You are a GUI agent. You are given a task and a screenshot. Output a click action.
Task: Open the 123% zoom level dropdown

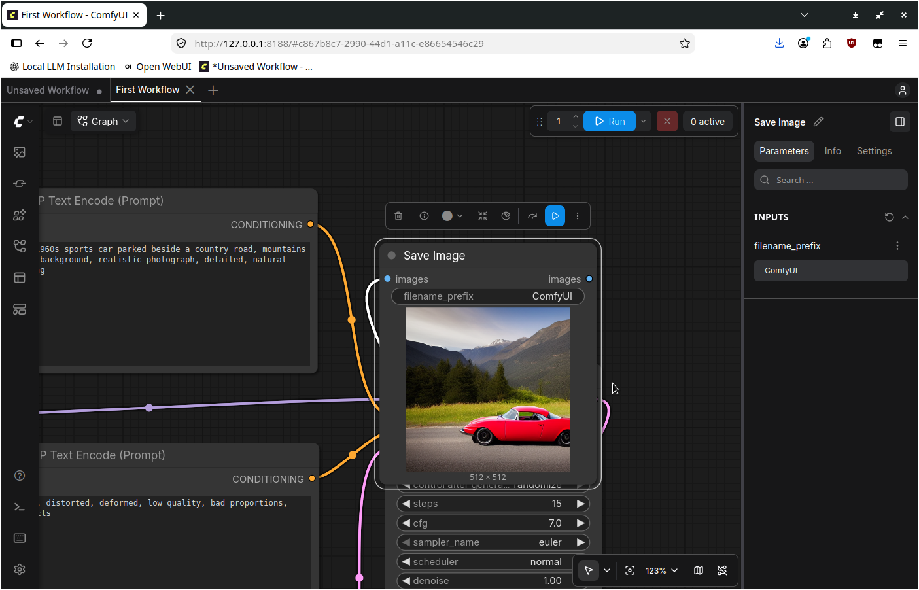[661, 570]
